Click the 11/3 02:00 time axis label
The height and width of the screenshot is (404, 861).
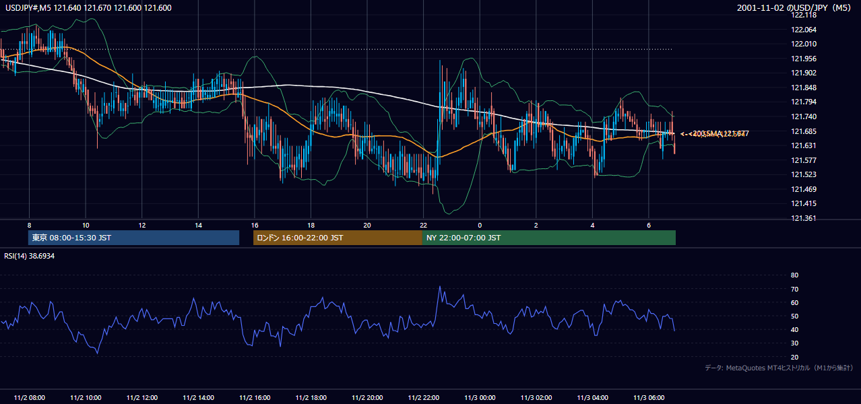coord(536,398)
